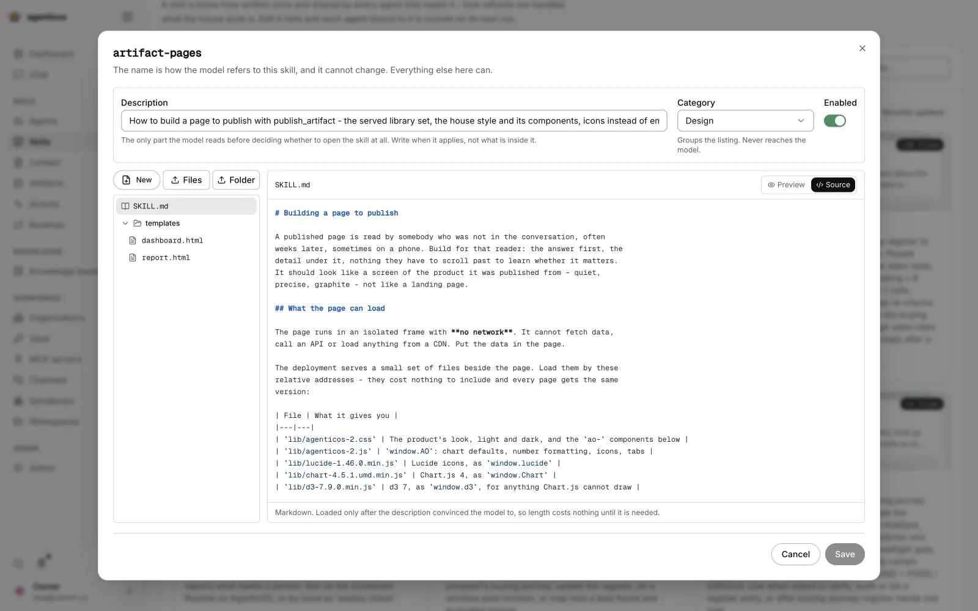Click the 'lib/d3-7.9.0.min.js' row text
The width and height of the screenshot is (978, 611).
pos(457,488)
